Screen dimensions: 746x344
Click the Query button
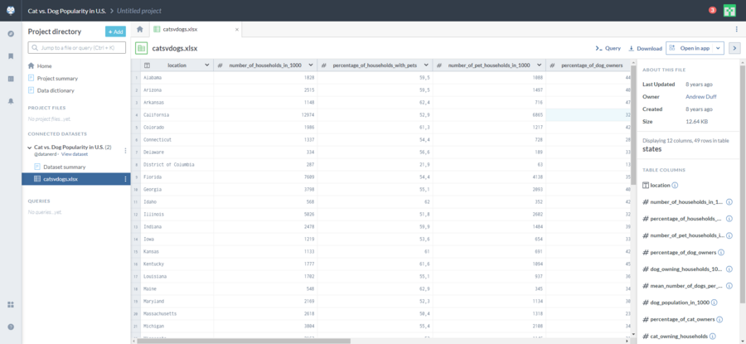click(x=608, y=48)
